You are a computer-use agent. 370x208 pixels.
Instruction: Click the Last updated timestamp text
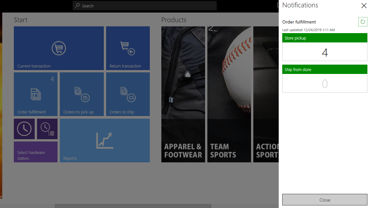point(308,30)
